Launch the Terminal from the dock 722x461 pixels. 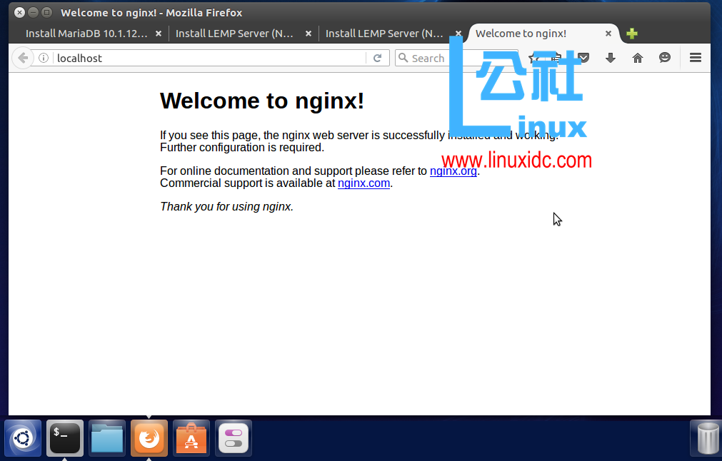[x=64, y=437]
